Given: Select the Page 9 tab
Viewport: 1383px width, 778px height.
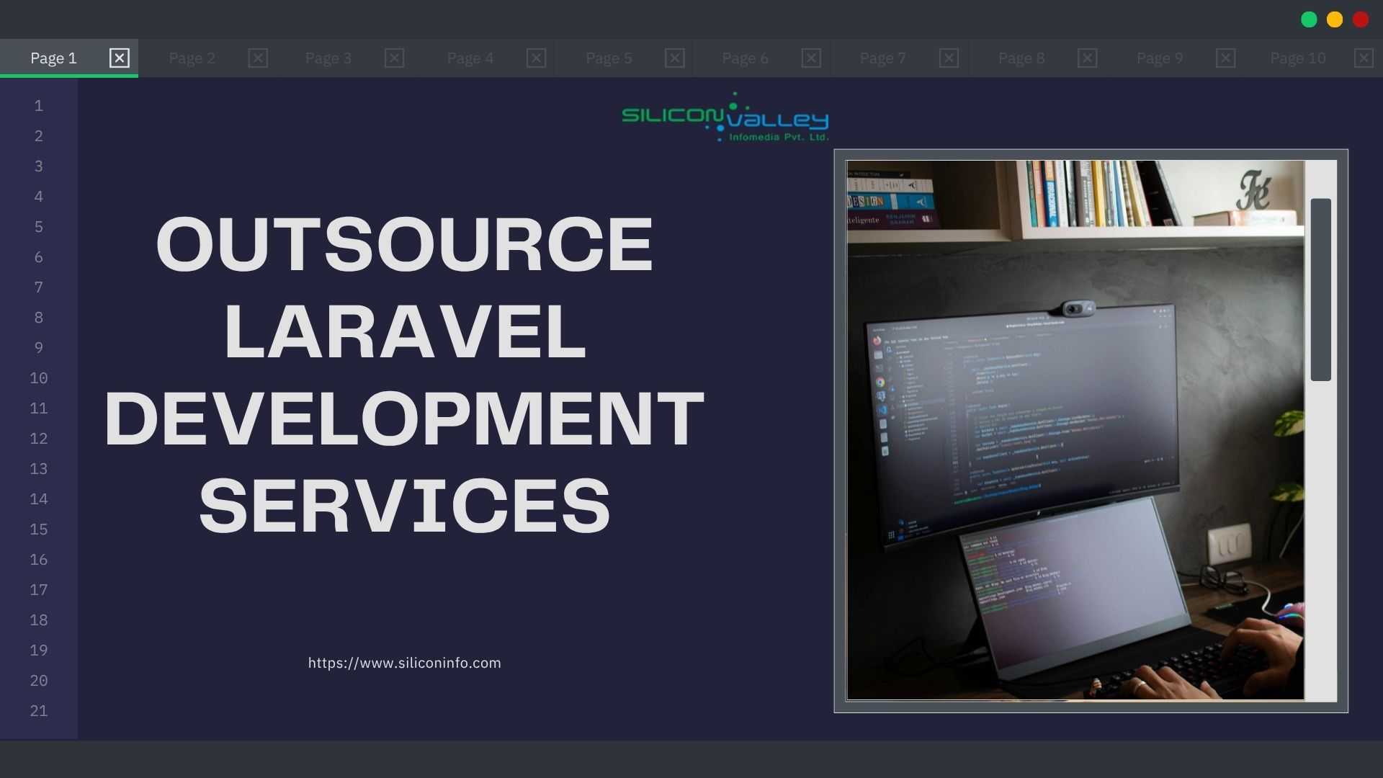Looking at the screenshot, I should pos(1159,58).
